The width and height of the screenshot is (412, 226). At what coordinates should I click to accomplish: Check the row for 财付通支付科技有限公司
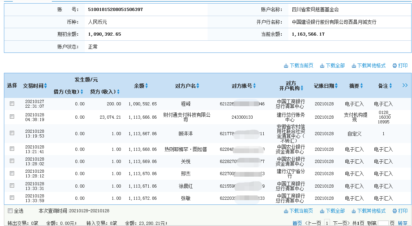coord(12,117)
